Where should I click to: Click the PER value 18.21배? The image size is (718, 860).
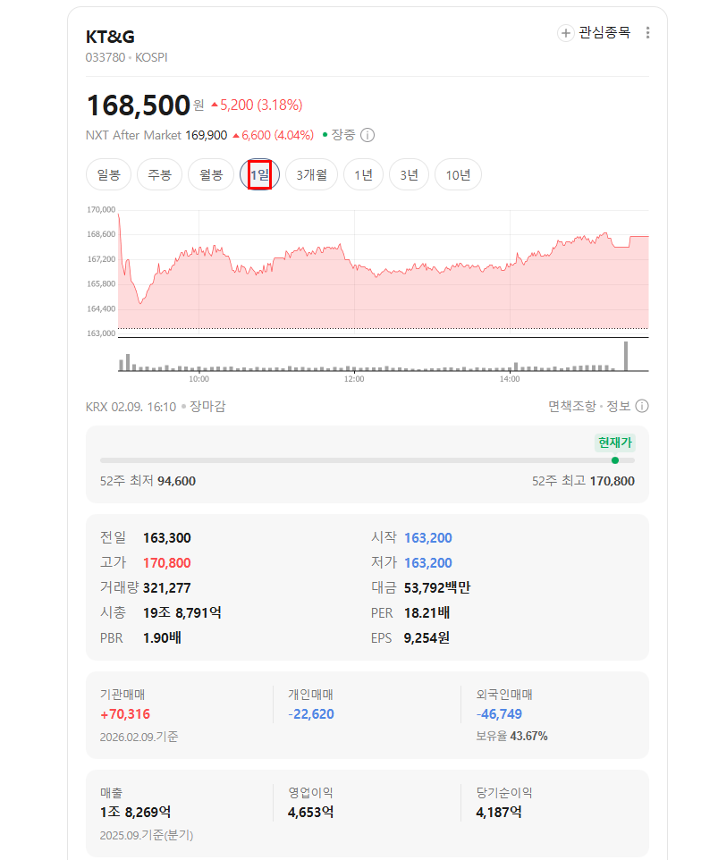(x=427, y=612)
